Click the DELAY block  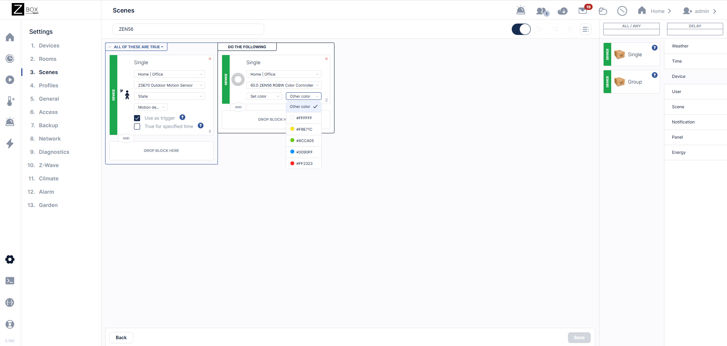pyautogui.click(x=695, y=29)
